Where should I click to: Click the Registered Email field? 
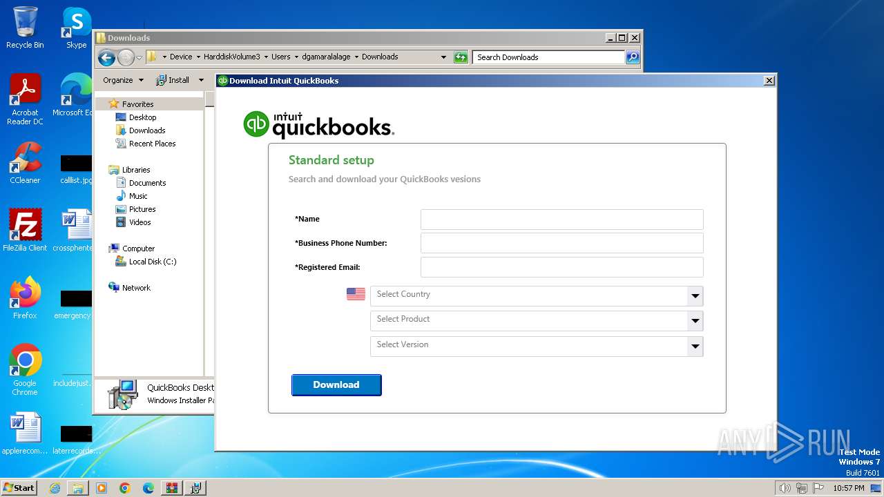(561, 267)
